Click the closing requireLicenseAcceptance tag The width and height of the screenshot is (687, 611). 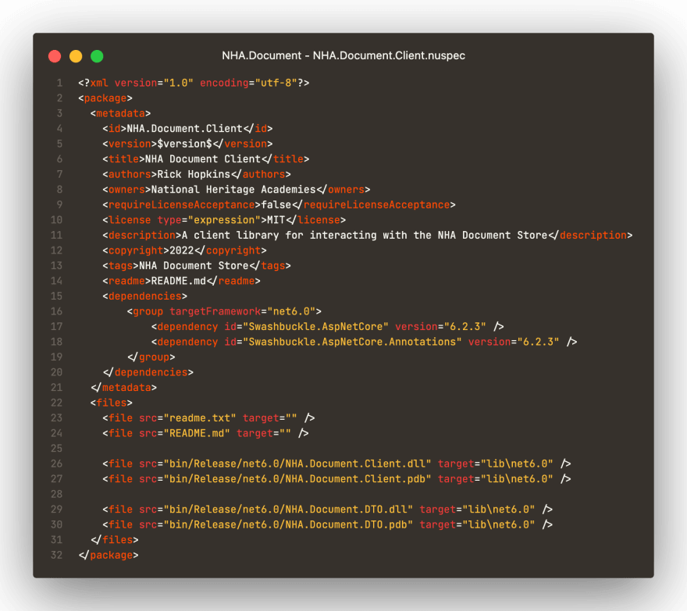pos(374,204)
